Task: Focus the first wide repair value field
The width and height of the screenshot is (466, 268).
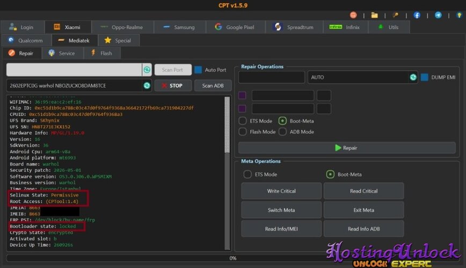Action: (282, 95)
